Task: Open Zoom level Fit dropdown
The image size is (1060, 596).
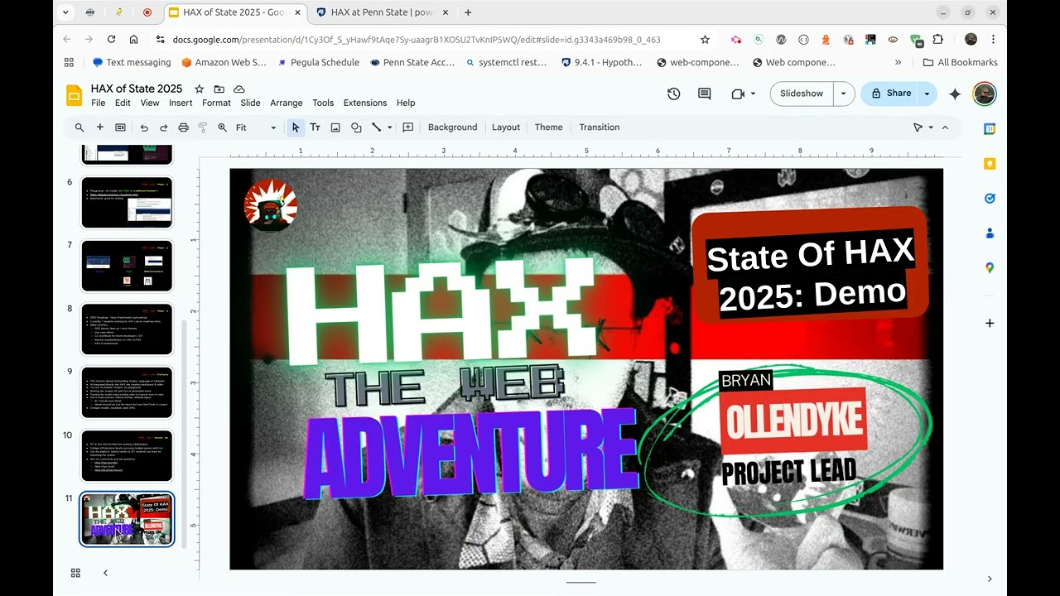Action: [255, 127]
